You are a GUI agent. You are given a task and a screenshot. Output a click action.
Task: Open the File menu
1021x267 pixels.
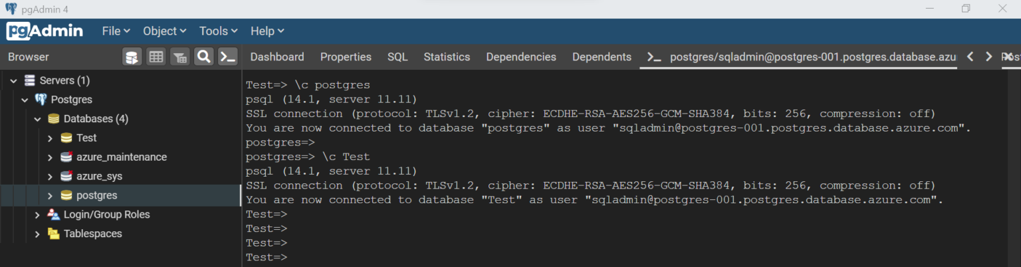[x=116, y=31]
